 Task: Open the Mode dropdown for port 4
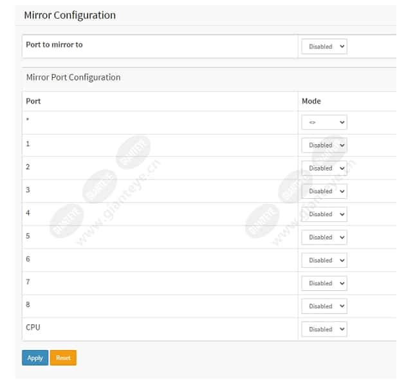(x=324, y=214)
